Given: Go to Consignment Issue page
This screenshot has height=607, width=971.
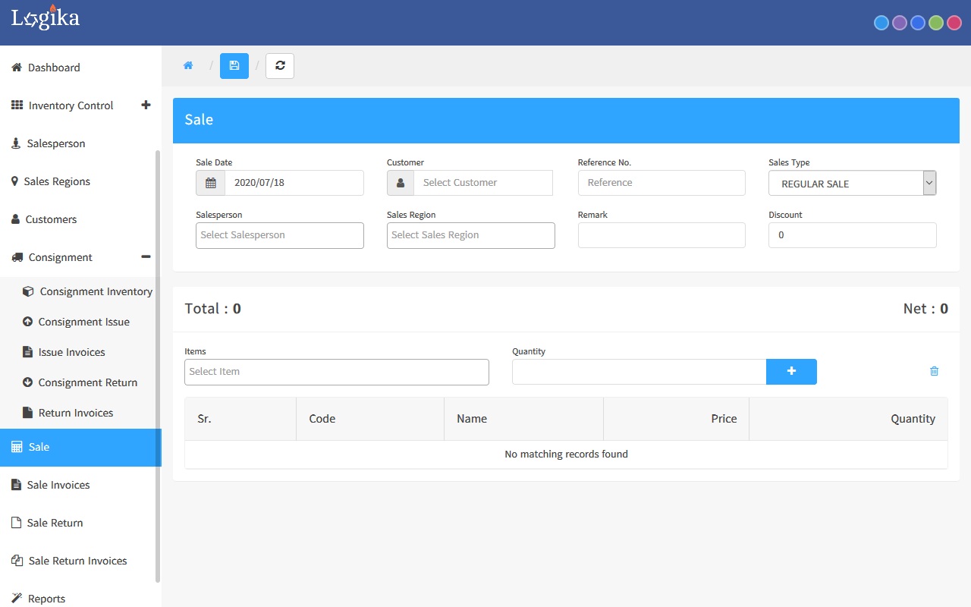Looking at the screenshot, I should [x=83, y=322].
